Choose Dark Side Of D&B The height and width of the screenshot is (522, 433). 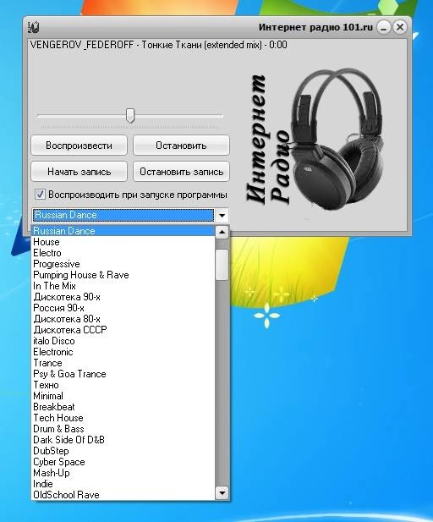(x=123, y=439)
